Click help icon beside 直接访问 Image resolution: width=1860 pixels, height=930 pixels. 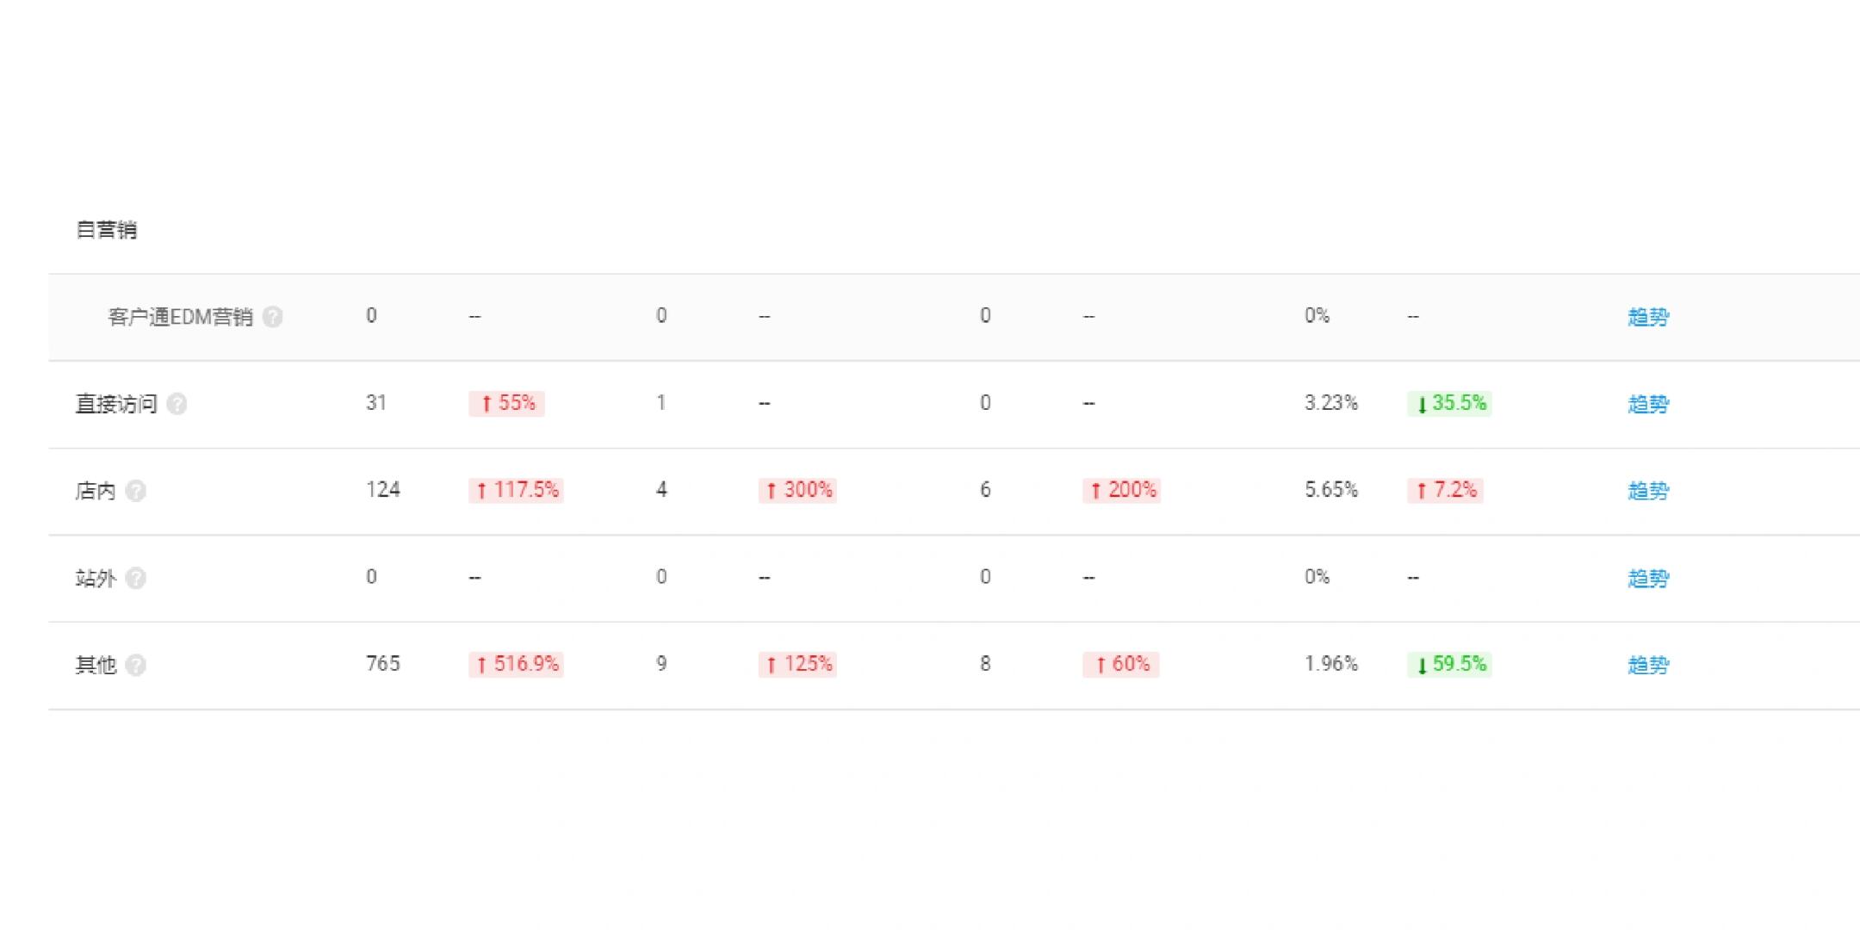coord(177,404)
